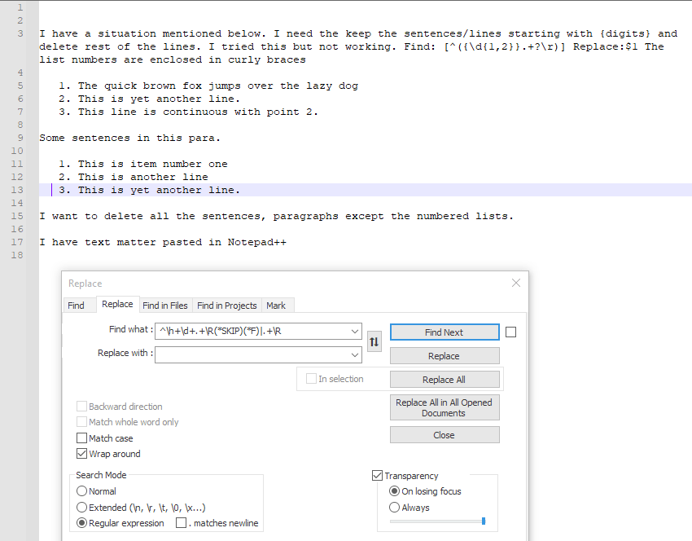Disable the Wrap around checkbox
This screenshot has height=541, width=692.
[x=81, y=454]
